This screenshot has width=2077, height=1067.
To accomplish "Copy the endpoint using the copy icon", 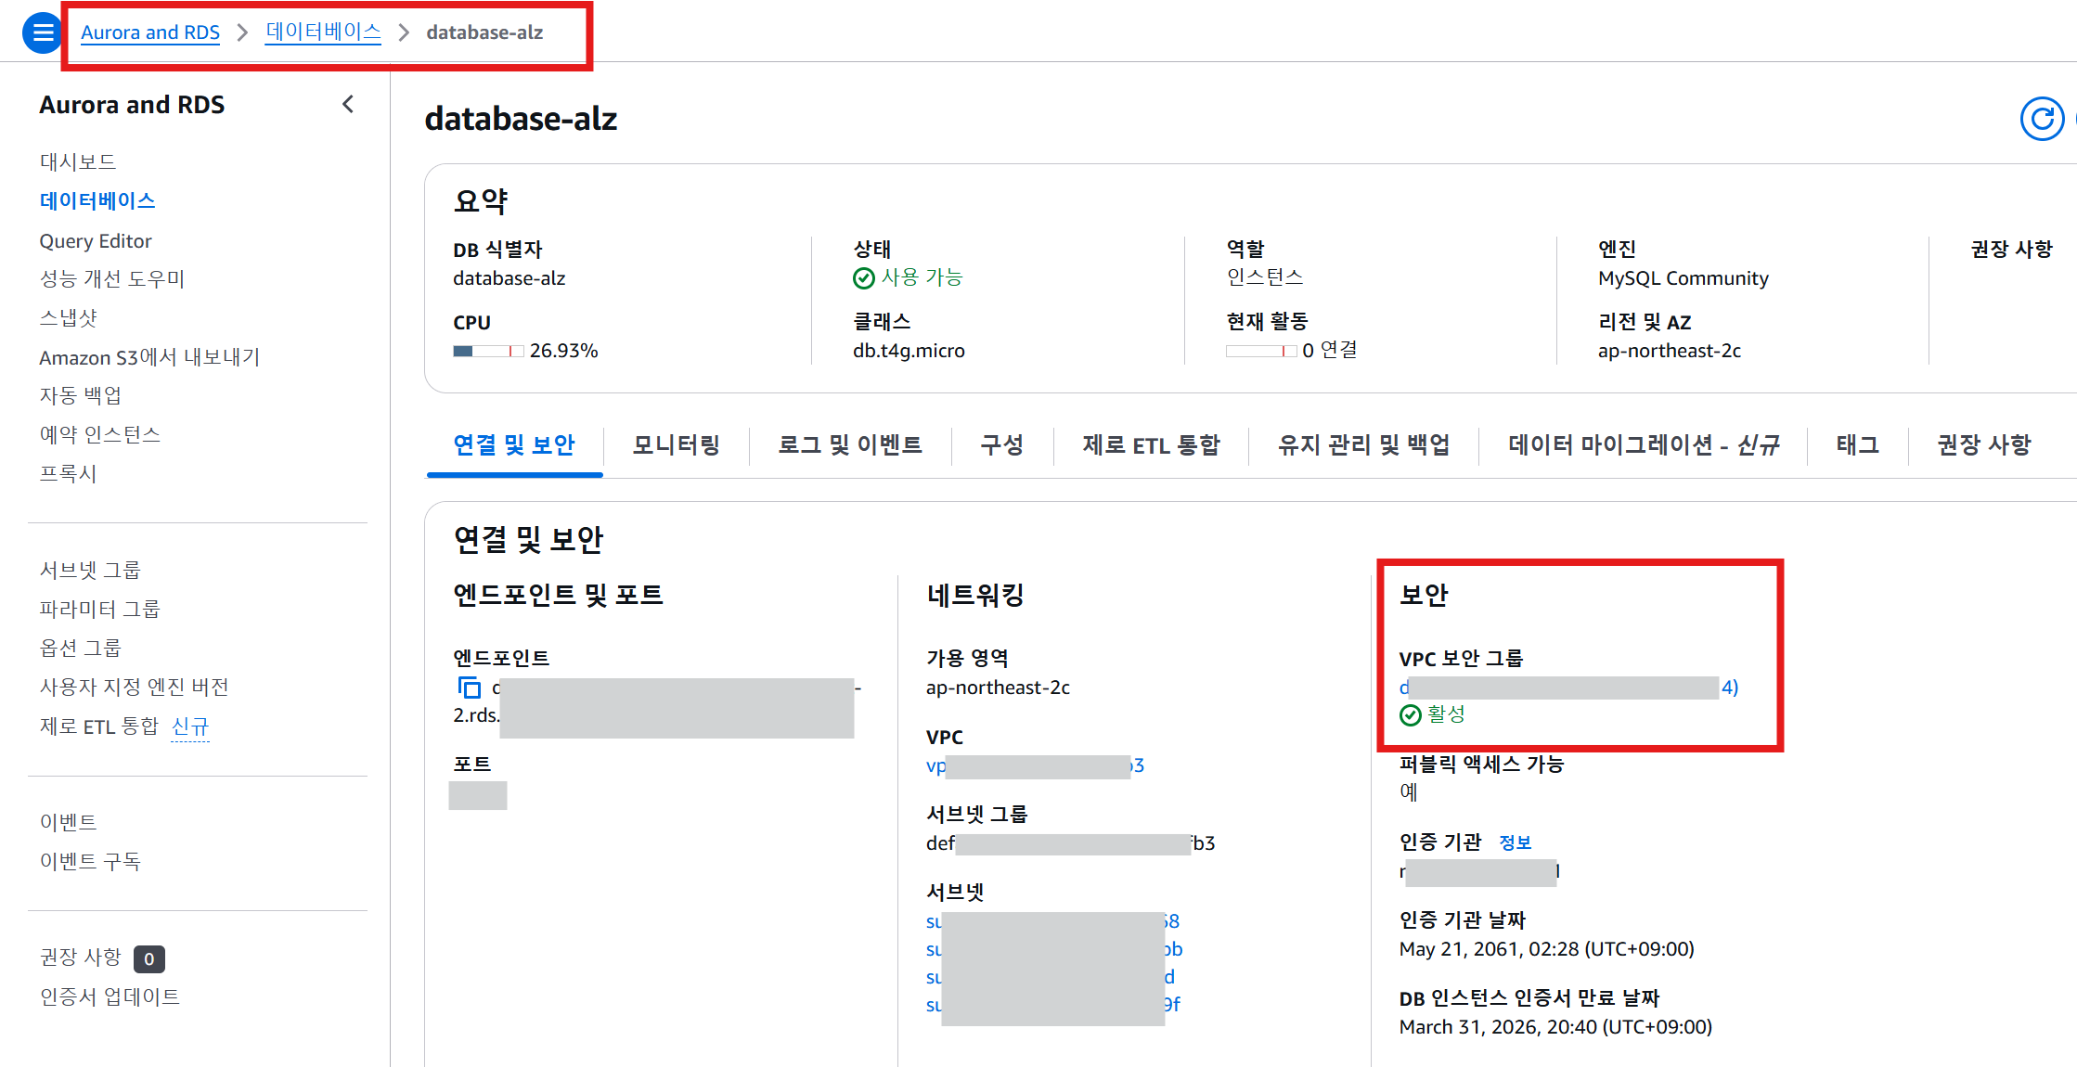I will click(x=470, y=688).
